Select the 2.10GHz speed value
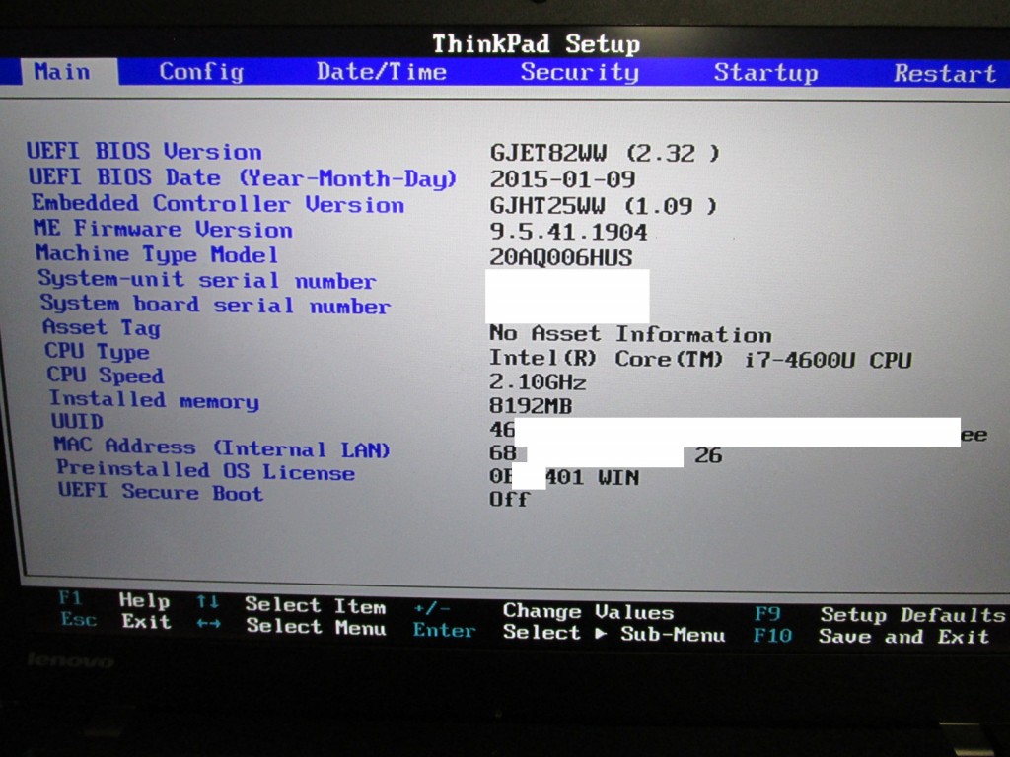The height and width of the screenshot is (757, 1010). (538, 381)
